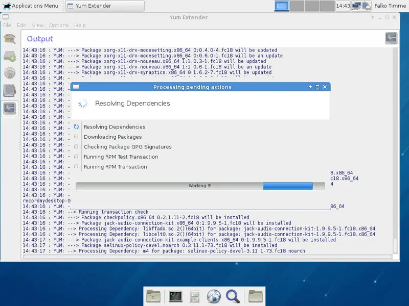The height and width of the screenshot is (306, 409).
Task: Open the Yum Extender window menu icon
Action: [x=6, y=17]
